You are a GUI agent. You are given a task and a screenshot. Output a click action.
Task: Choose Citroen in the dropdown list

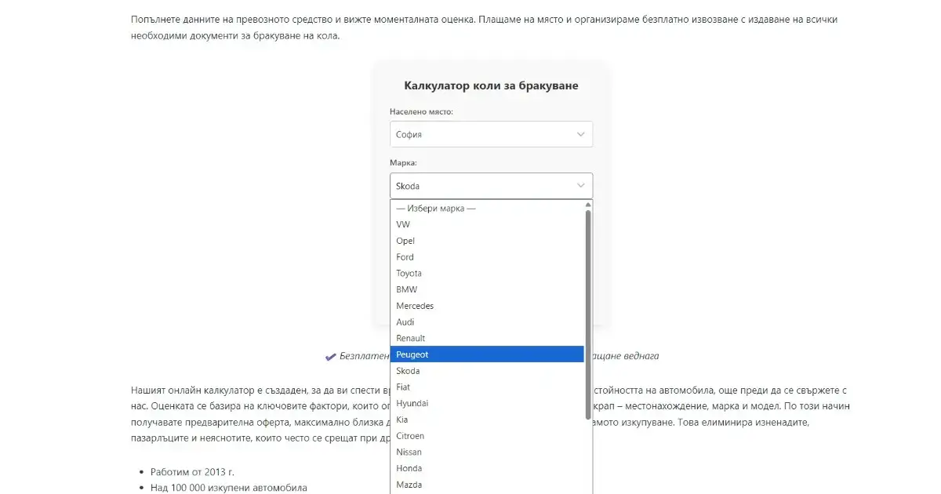click(487, 435)
